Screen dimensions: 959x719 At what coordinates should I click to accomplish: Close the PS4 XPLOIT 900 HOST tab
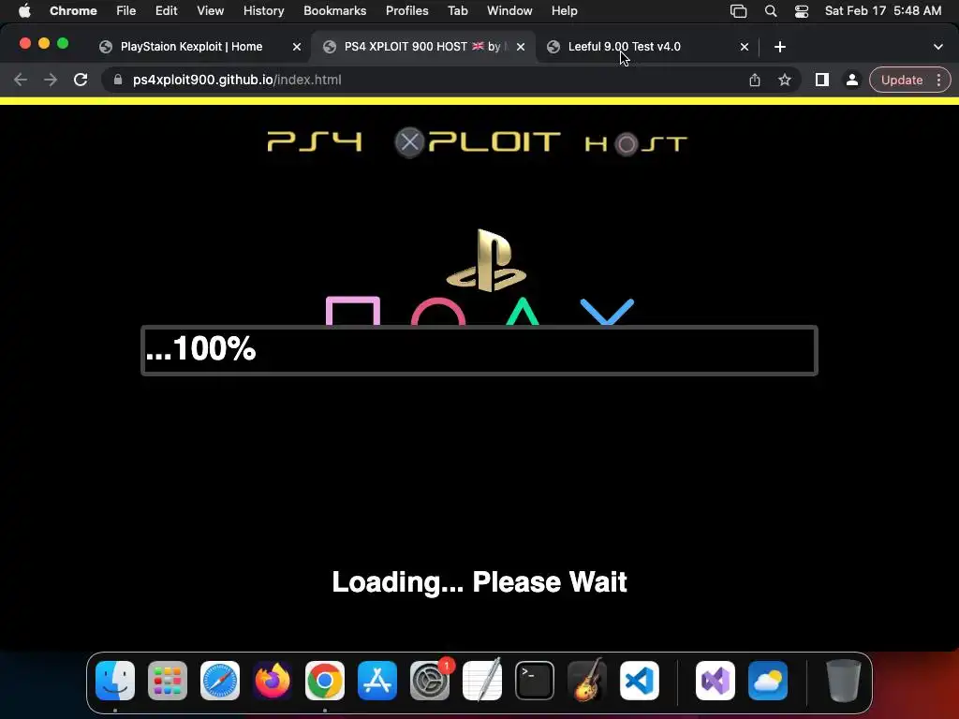(521, 47)
